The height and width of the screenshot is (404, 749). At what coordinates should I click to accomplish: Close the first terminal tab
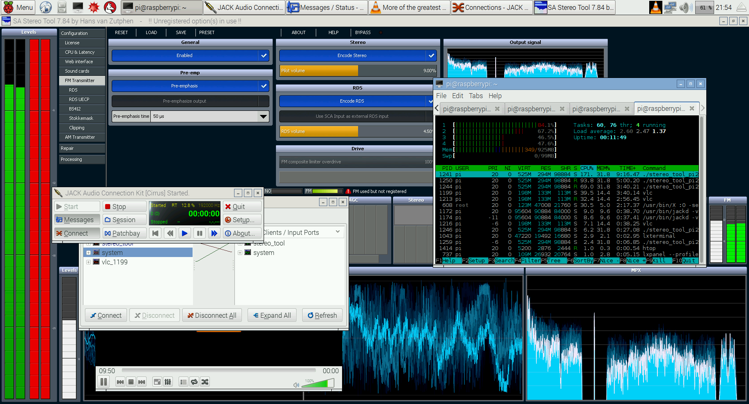[x=497, y=109]
